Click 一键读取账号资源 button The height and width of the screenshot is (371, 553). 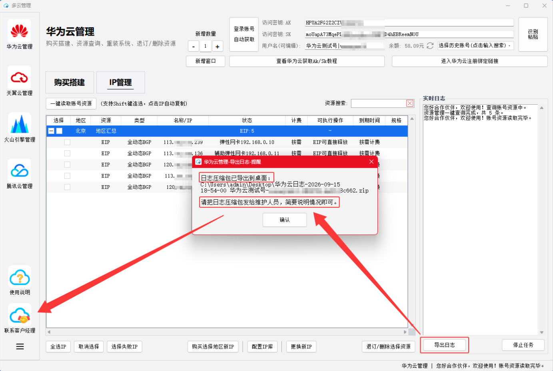[71, 103]
